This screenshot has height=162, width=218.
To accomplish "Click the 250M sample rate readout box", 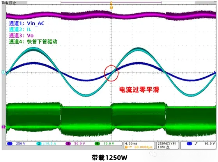I will pos(167,145).
